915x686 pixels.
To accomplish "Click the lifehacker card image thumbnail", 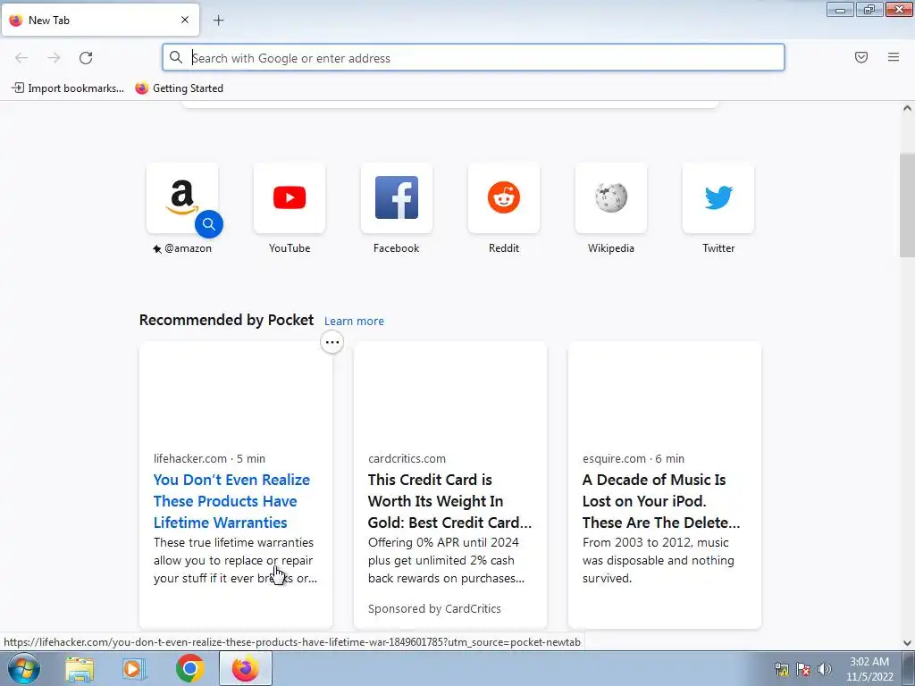I will [x=236, y=390].
